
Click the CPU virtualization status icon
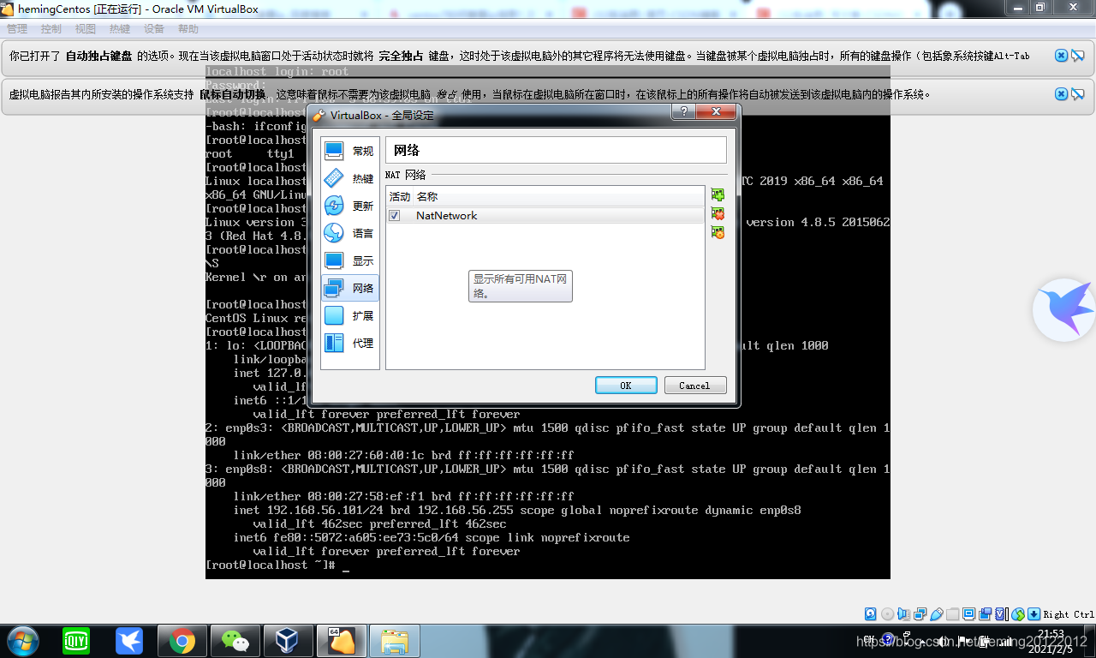[1001, 614]
